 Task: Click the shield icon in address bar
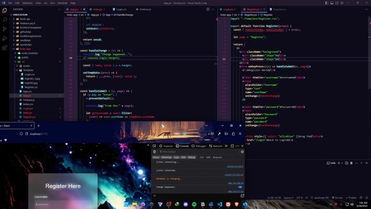pyautogui.click(x=21, y=134)
